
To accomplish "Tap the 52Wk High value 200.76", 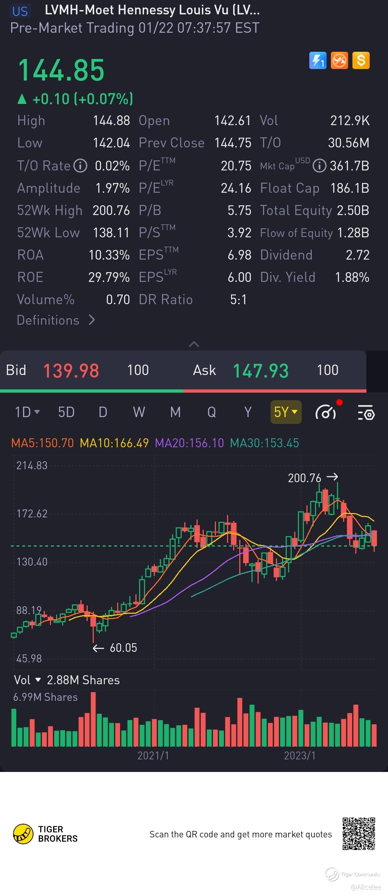I will point(111,210).
